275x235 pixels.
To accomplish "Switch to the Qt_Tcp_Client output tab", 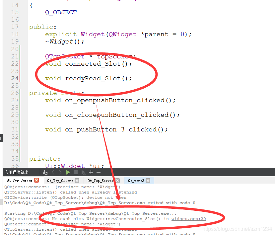I will [x=60, y=181].
